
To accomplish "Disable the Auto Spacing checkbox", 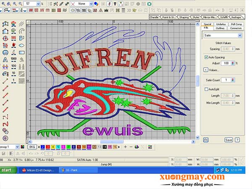I will point(207,57).
